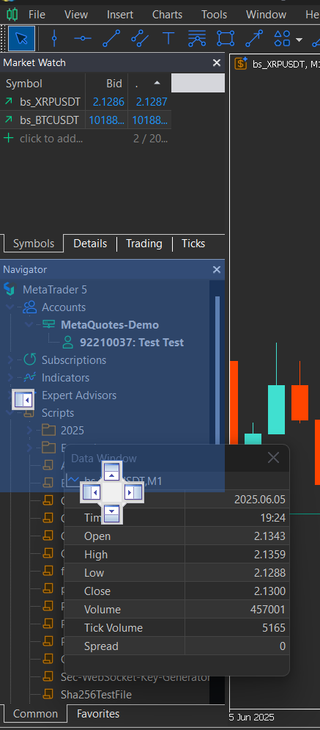Pick the Rectangle shape tool

(226, 39)
